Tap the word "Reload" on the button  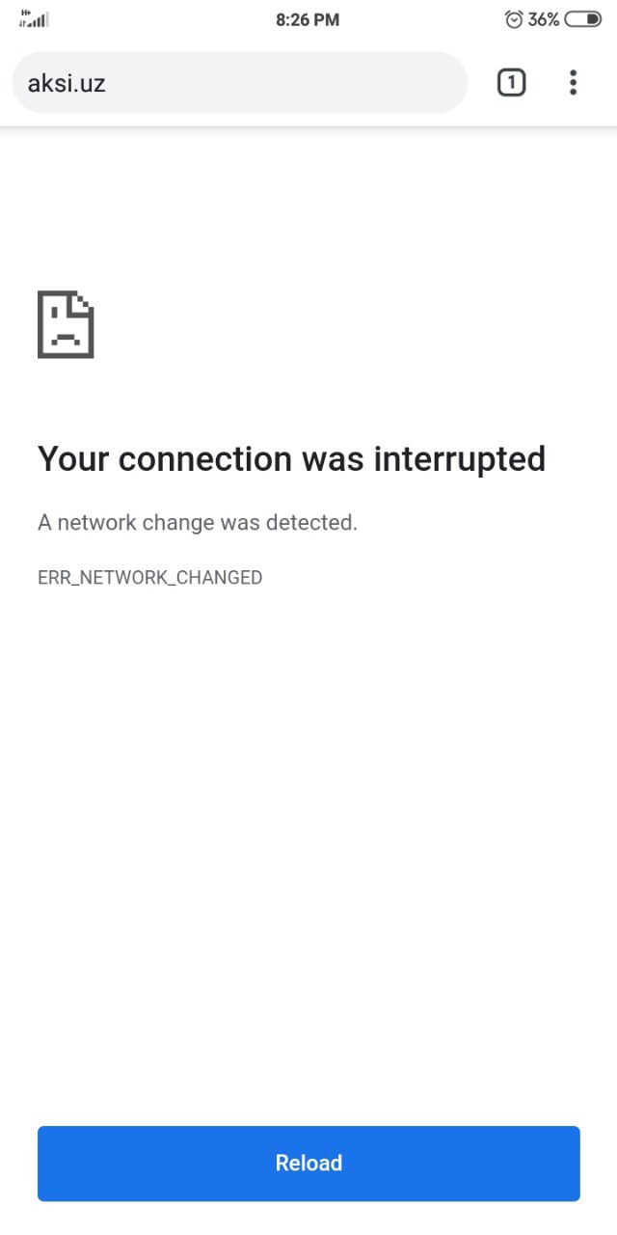point(308,1164)
